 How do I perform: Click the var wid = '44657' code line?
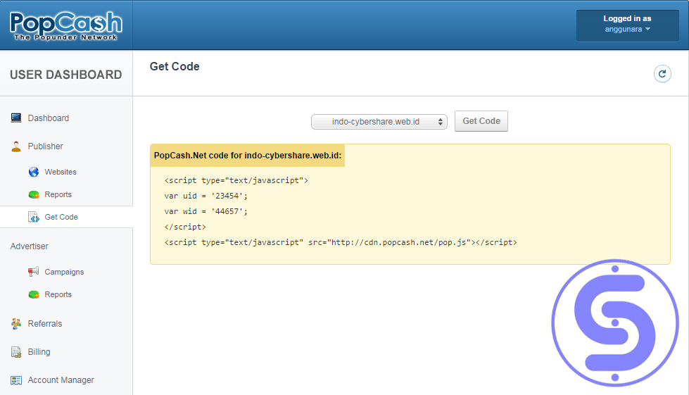206,211
